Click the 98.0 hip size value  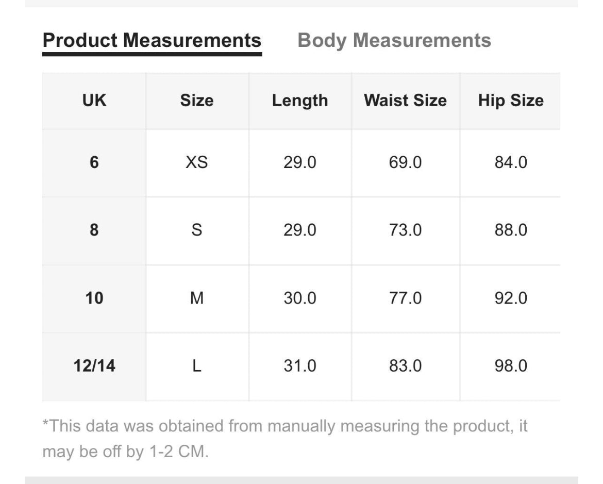511,366
